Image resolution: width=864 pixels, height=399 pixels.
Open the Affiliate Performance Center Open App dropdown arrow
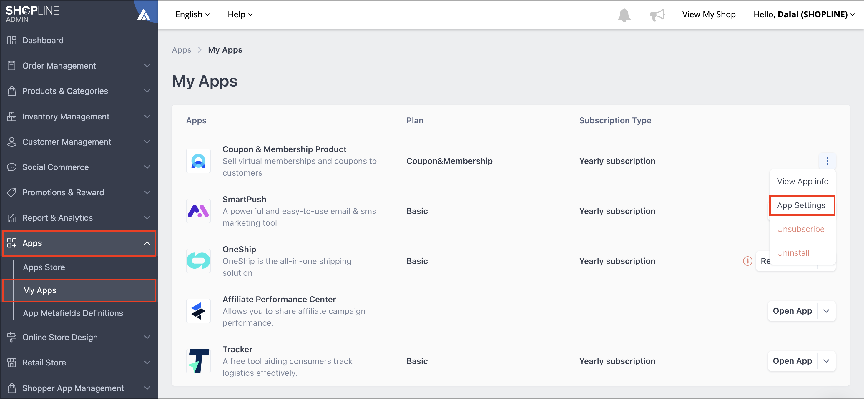(826, 311)
